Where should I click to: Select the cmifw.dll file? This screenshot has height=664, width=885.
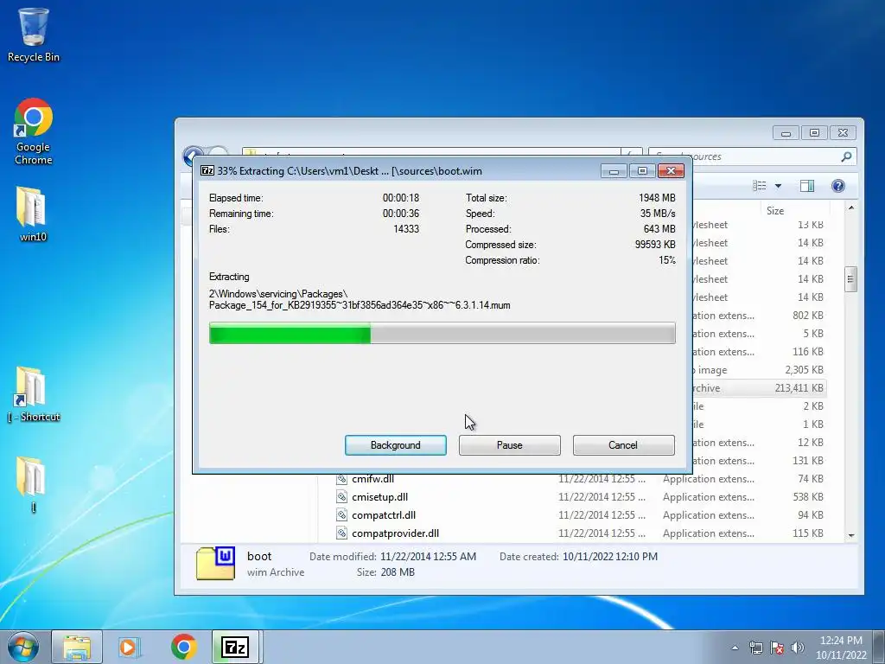tap(372, 479)
